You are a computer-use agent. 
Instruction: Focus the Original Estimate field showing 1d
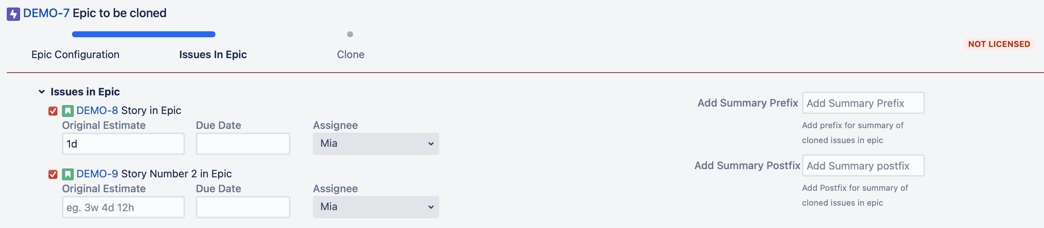click(123, 144)
